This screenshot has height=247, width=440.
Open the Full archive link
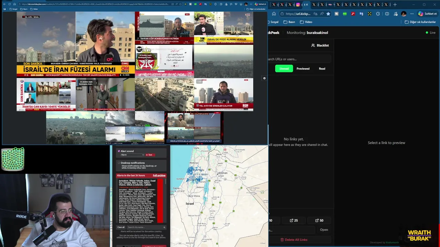[159, 176]
